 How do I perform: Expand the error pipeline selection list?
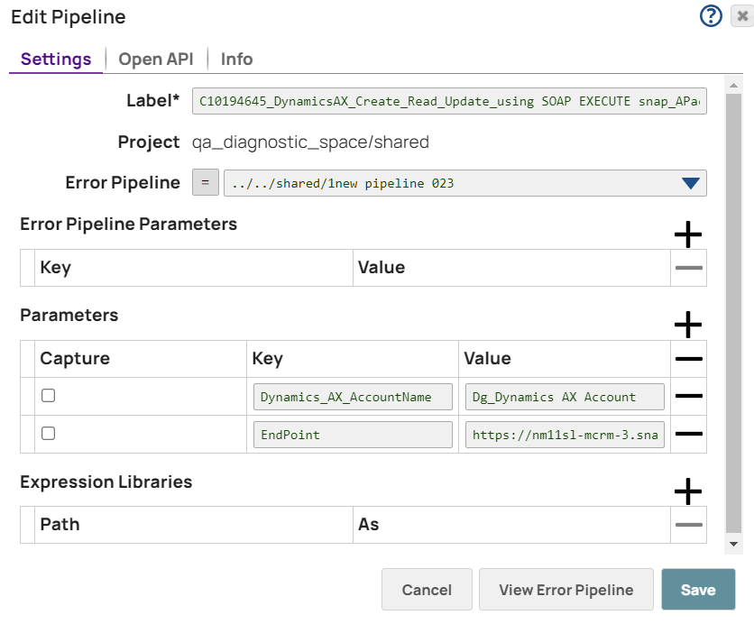[691, 182]
